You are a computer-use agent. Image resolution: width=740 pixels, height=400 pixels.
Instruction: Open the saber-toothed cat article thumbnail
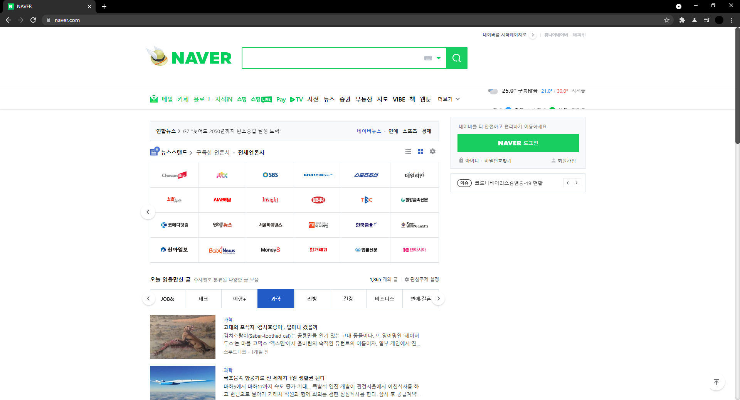[183, 337]
